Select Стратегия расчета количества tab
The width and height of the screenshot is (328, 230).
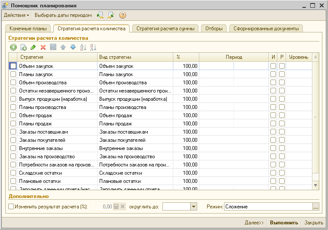click(x=91, y=29)
